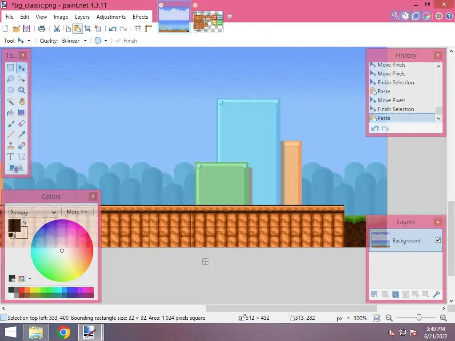The height and width of the screenshot is (341, 455).
Task: Select the Magic Wand tool
Action: (11, 101)
